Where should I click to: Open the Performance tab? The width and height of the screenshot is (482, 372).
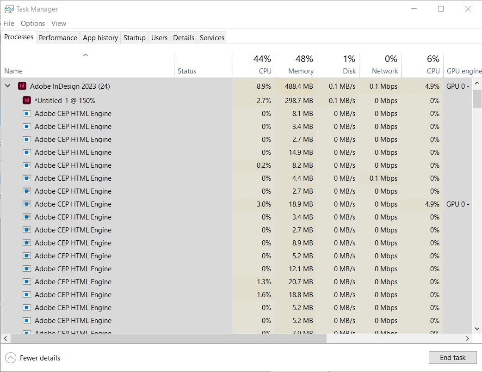coord(58,38)
